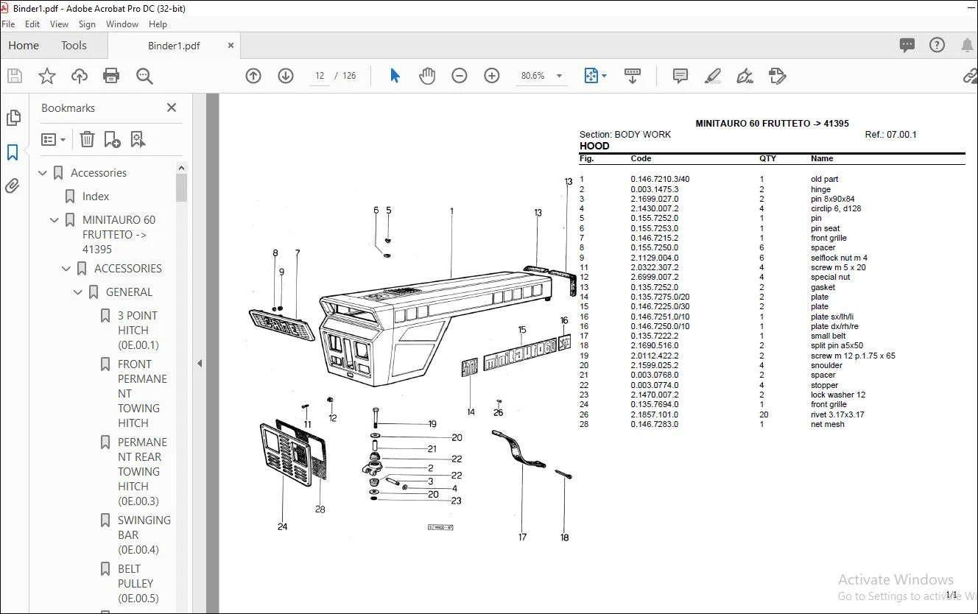The height and width of the screenshot is (614, 978).
Task: Collapse the Accessories bookmark
Action: [43, 173]
